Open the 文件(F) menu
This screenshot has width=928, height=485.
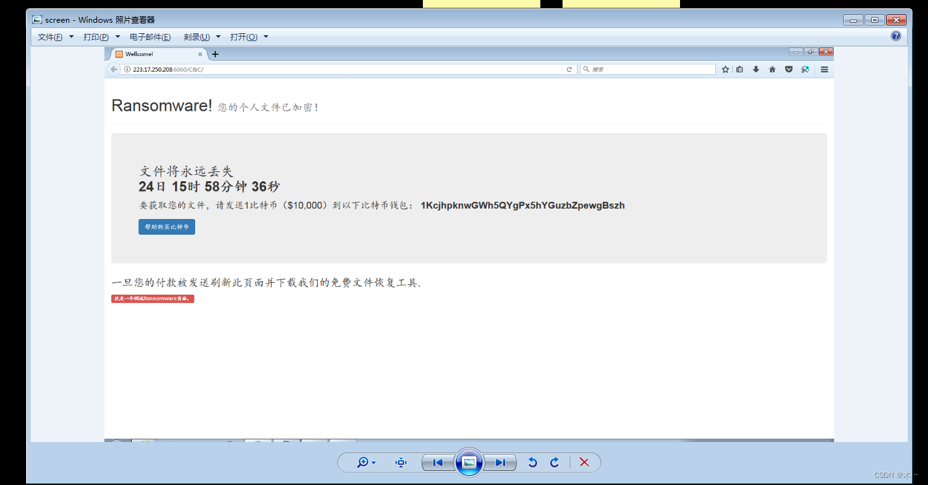point(50,37)
